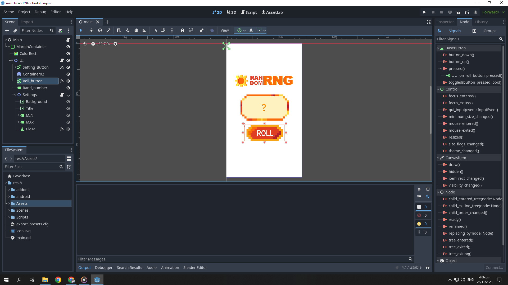The image size is (508, 285).
Task: Run the current scene clapper icon
Action: (x=459, y=12)
